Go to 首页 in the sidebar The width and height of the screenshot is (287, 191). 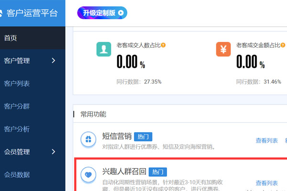[x=11, y=38]
